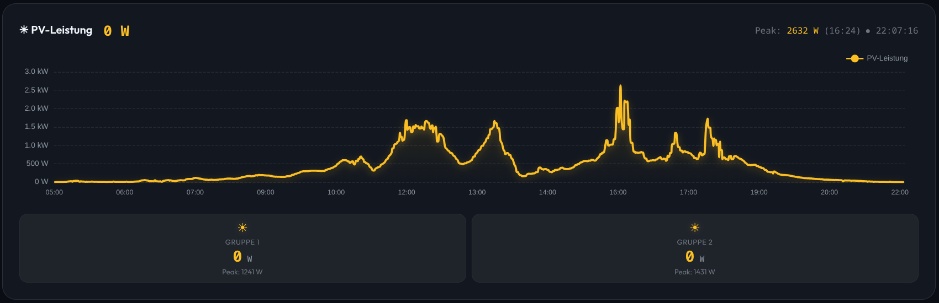Click the 20:00 time axis label

(x=829, y=192)
